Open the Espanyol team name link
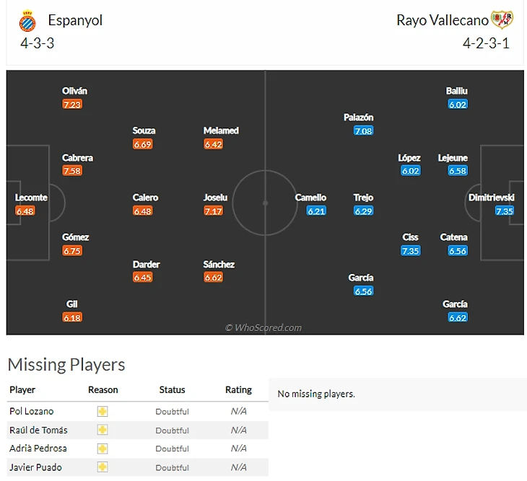This screenshot has height=481, width=527. (75, 20)
